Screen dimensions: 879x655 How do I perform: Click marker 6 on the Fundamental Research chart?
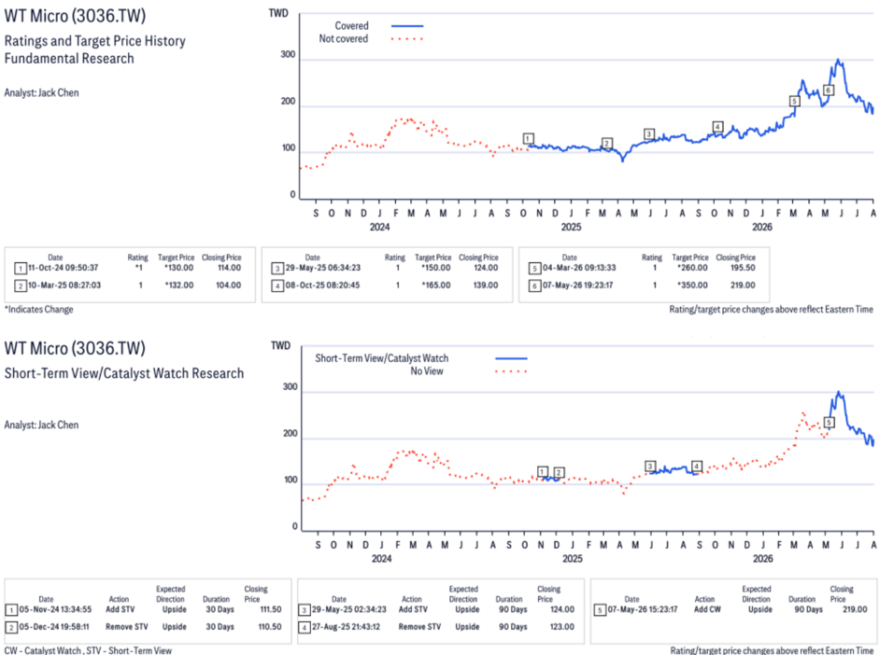[x=828, y=90]
